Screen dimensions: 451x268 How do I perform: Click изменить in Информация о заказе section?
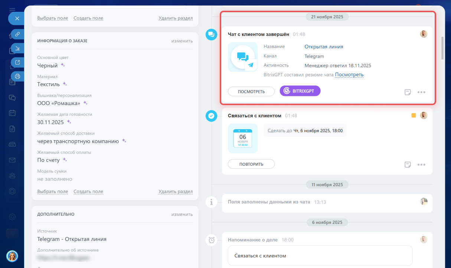coord(182,41)
